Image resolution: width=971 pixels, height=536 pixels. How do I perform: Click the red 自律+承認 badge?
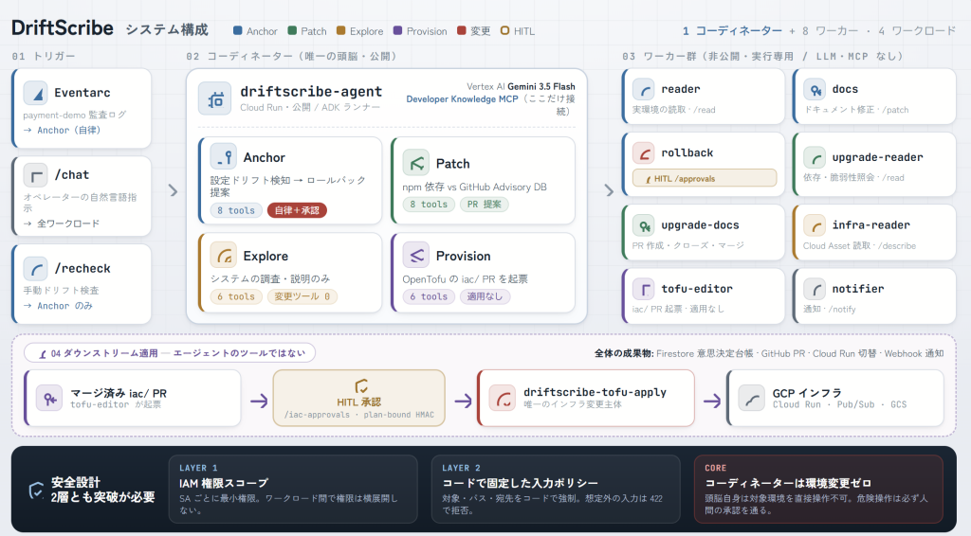(297, 210)
